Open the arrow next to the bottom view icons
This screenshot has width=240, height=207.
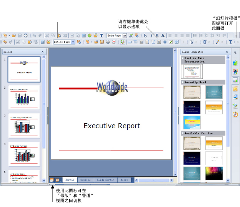click(61, 181)
